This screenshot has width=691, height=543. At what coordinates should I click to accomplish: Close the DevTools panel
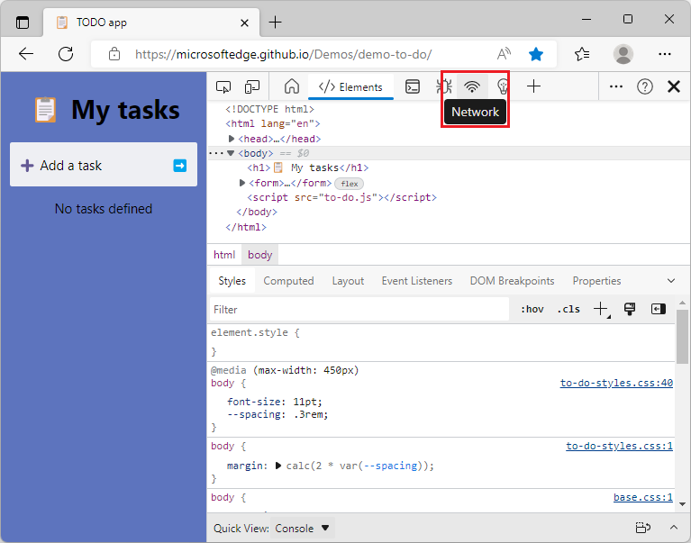coord(674,86)
